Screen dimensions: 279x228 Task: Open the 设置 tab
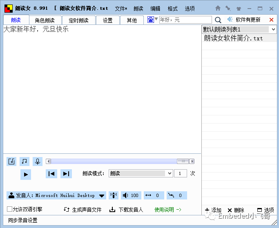(x=108, y=20)
